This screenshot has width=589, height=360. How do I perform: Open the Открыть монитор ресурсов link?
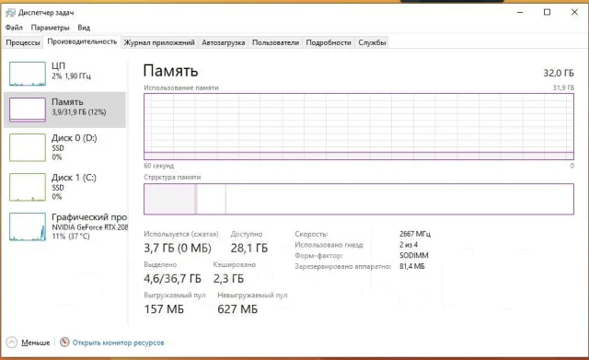click(118, 343)
